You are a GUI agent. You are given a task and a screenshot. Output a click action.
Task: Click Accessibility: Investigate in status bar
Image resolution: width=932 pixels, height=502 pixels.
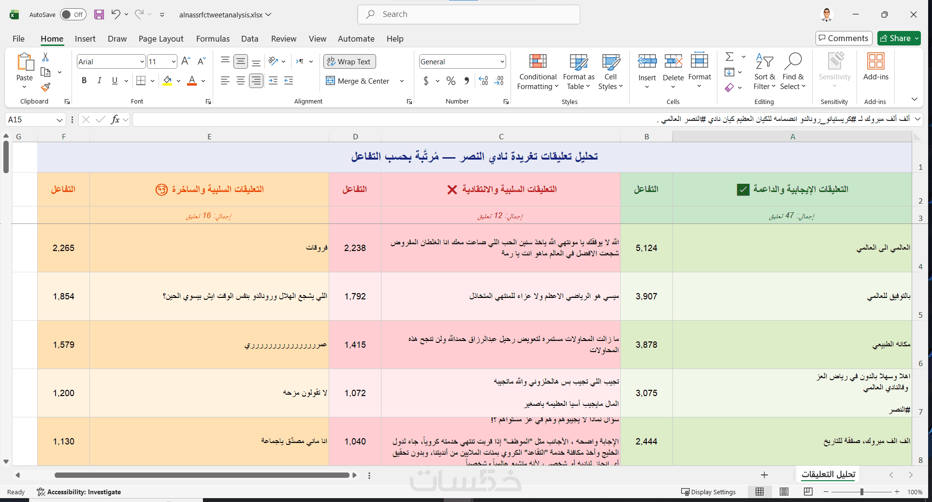point(79,492)
